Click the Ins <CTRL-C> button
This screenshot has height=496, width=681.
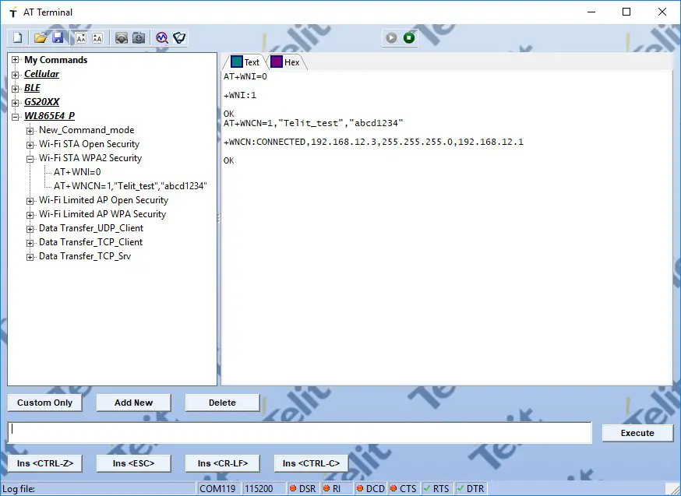tap(311, 463)
